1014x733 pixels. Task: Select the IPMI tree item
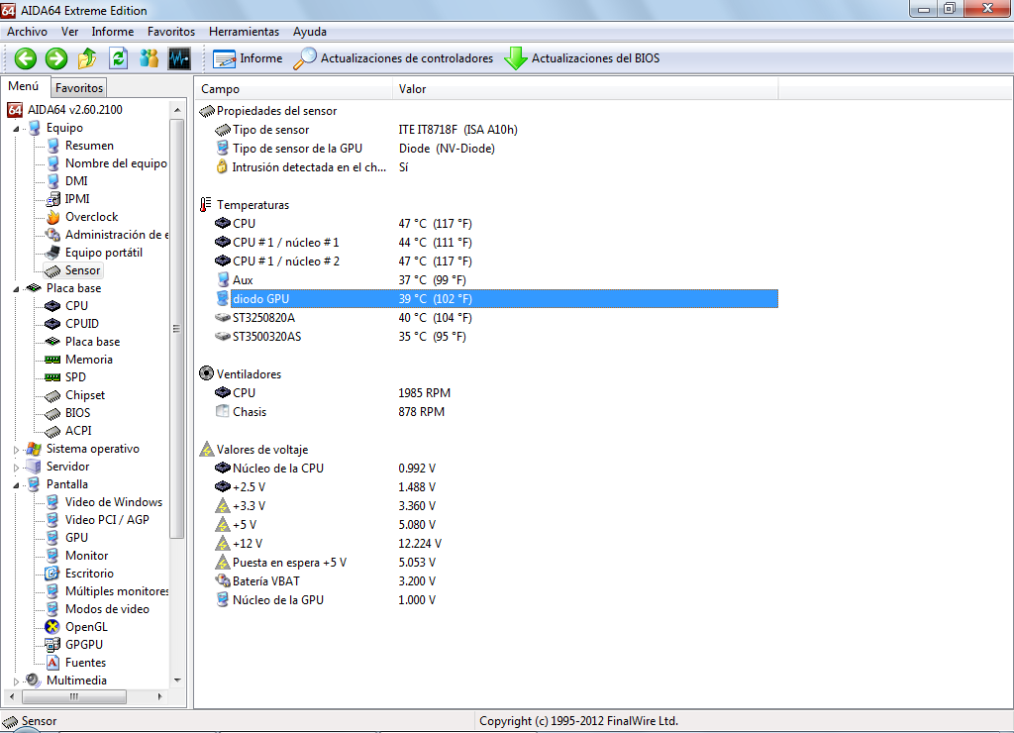[77, 199]
